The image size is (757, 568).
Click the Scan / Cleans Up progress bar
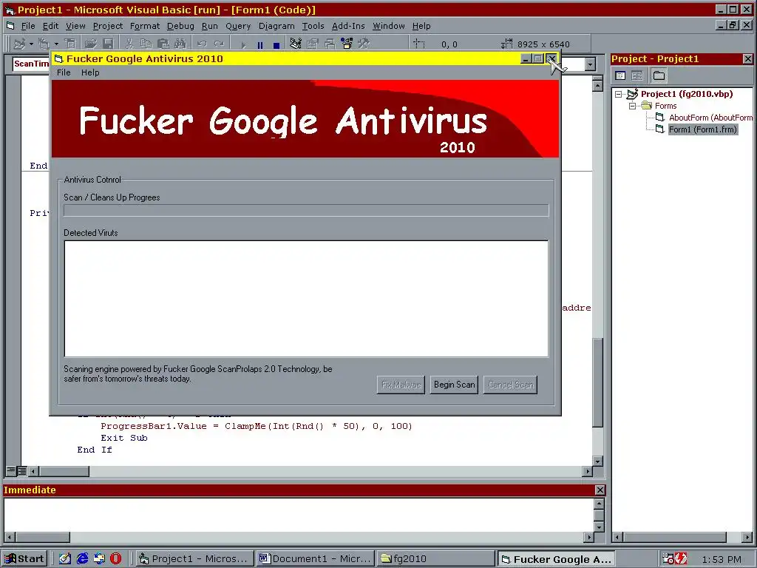coord(306,210)
